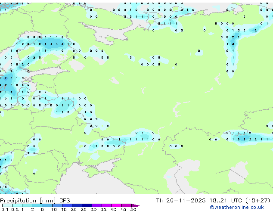This screenshot has height=211, width=273.
Task: Click the 35–40 mm legend color swatch
Action: (x=106, y=205)
